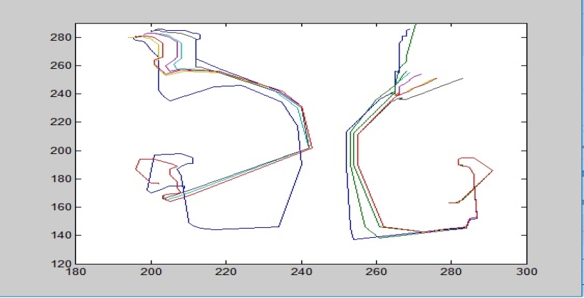Select the orange line tip at upper right
The height and width of the screenshot is (298, 584).
click(436, 79)
